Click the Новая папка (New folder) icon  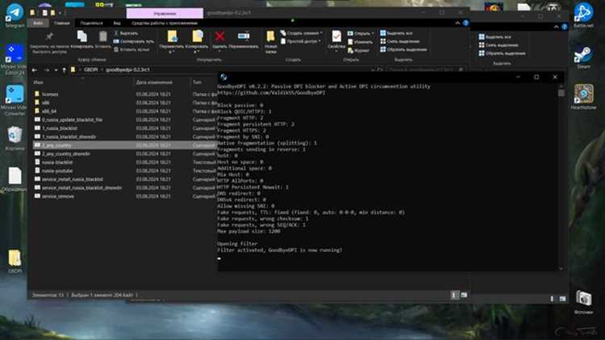coord(270,36)
